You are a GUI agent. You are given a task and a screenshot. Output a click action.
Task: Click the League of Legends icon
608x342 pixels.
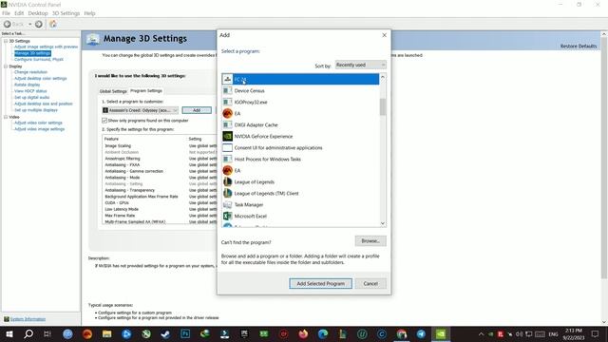click(228, 181)
